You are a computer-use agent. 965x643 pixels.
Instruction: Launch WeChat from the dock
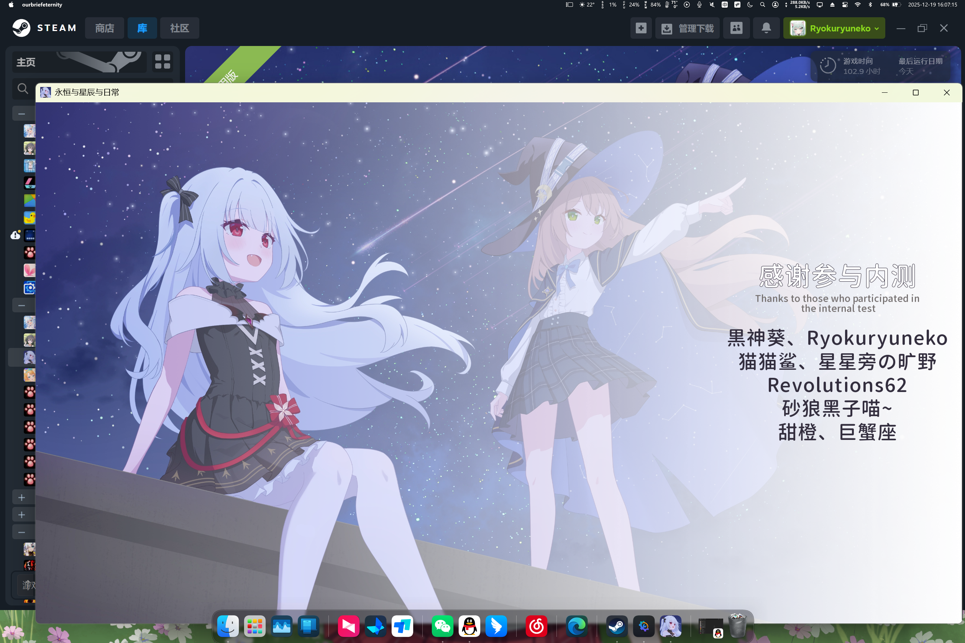[442, 626]
